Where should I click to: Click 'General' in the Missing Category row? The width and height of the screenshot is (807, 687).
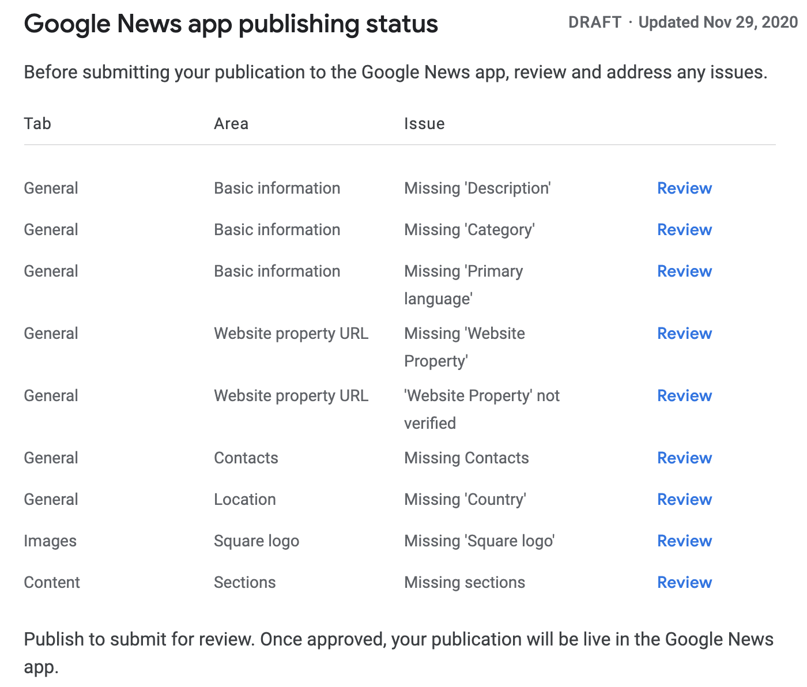click(51, 229)
